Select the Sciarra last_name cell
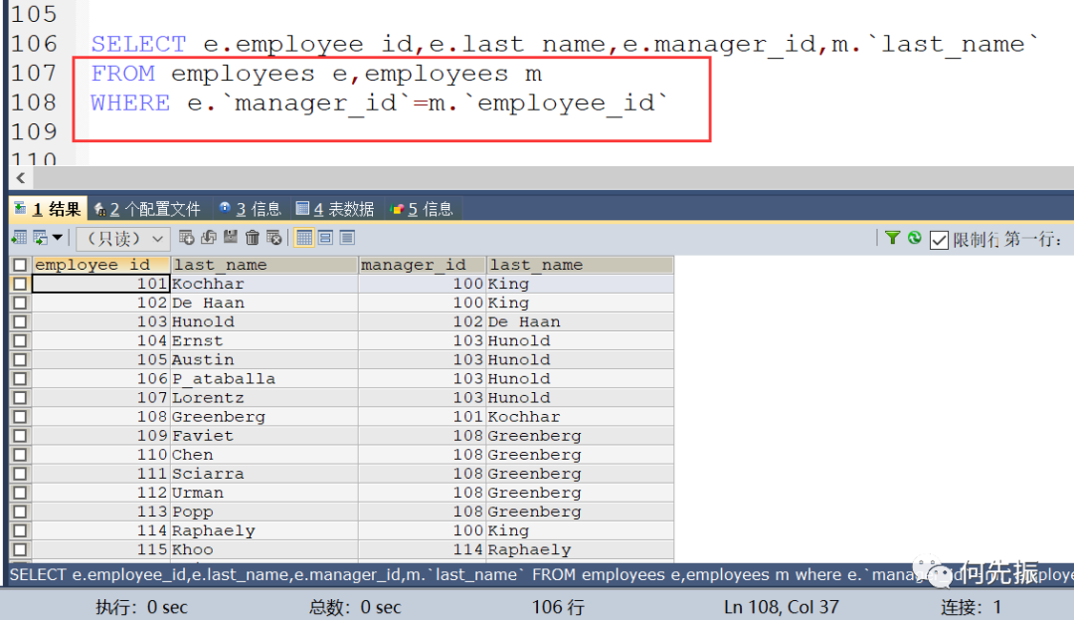Screen dimensions: 1074x620 click(264, 474)
